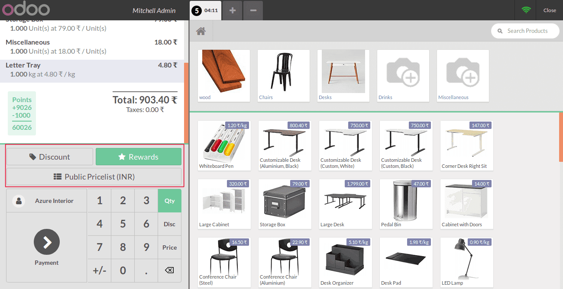Add Pedal Bin product tile
563x289 pixels.
click(406, 204)
